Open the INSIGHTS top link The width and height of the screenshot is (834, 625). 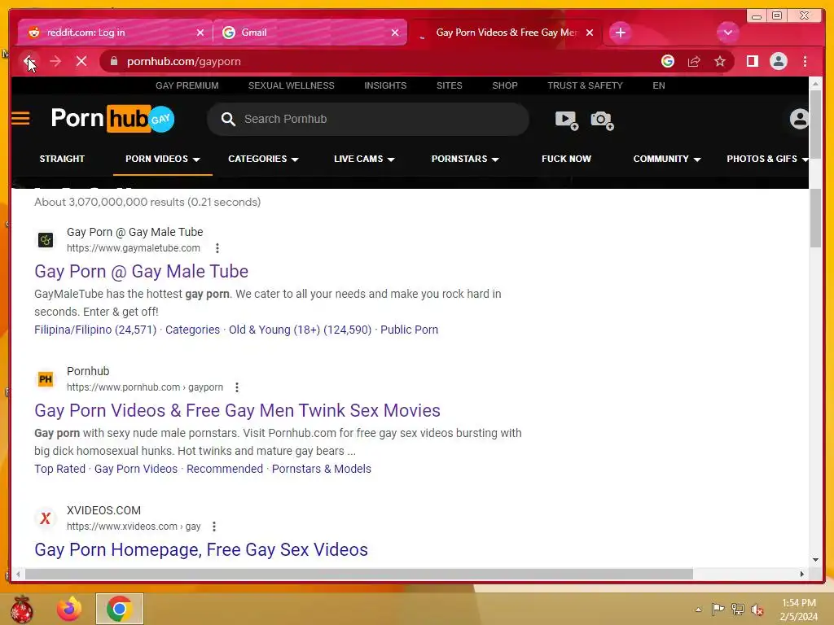pyautogui.click(x=385, y=85)
